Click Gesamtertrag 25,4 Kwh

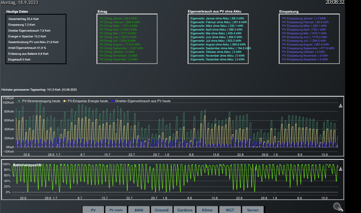[x=24, y=19]
